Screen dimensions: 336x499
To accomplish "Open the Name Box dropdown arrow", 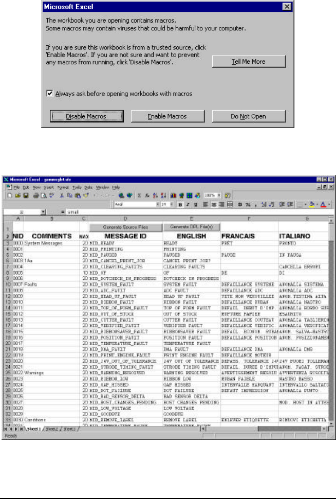I will pyautogui.click(x=43, y=212).
